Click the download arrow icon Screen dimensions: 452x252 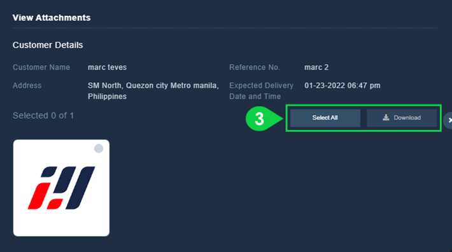tap(386, 118)
